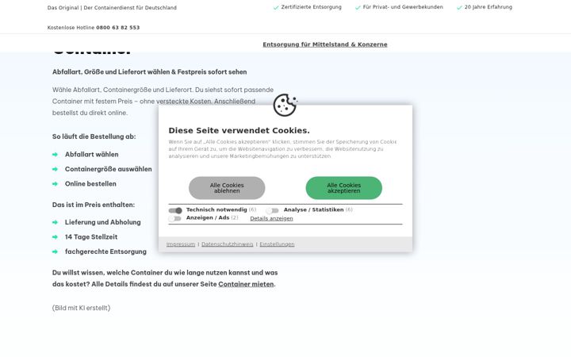Click the text Für Privat- und Gewerbekunden

tap(403, 7)
